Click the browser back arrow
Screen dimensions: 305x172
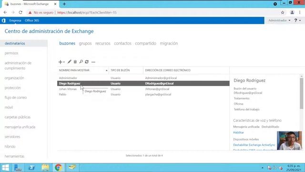tap(5, 12)
